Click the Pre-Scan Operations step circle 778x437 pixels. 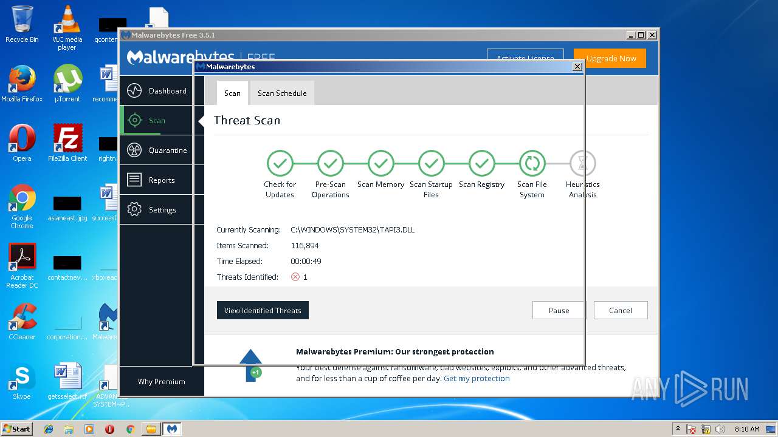coord(330,163)
